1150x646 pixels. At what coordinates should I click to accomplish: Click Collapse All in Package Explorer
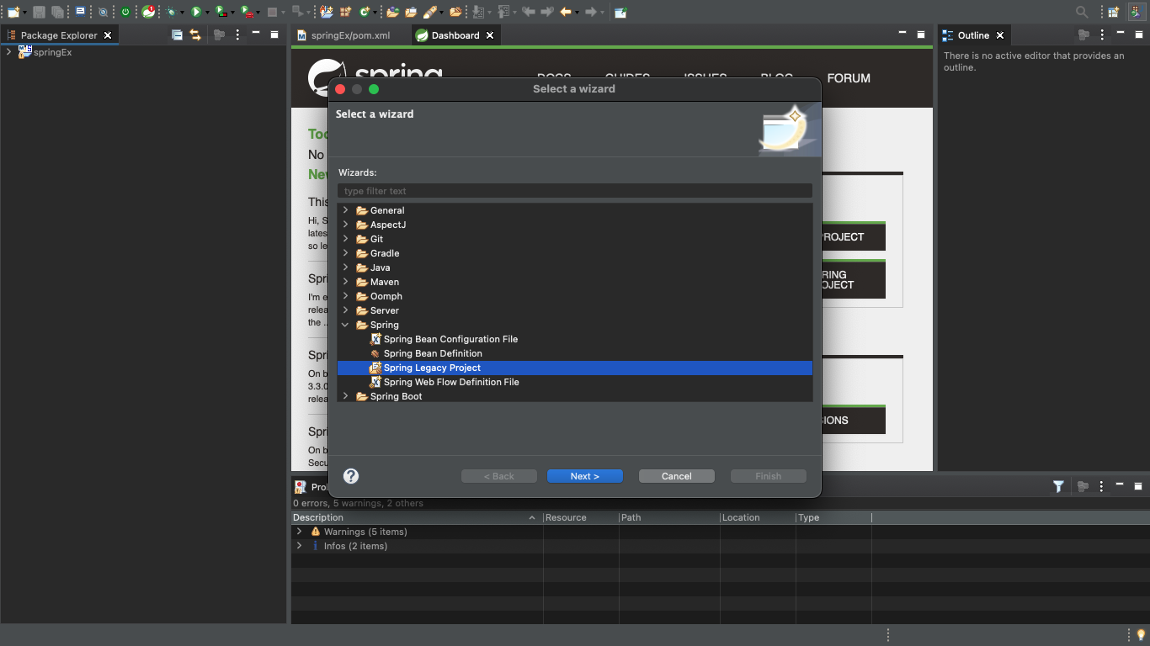(177, 35)
